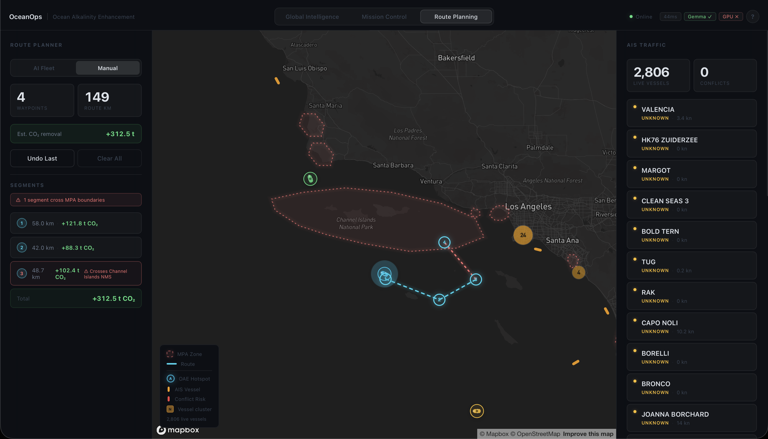Click the vessel cluster marker labeled 24
768x439 pixels.
523,235
